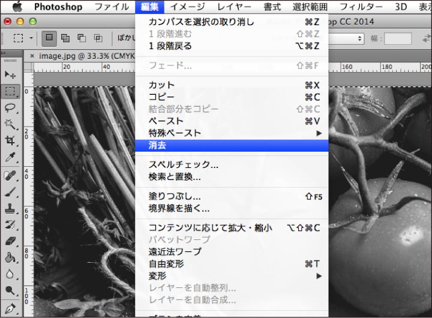
Task: Choose スペルチェック... menu item
Action: click(232, 164)
